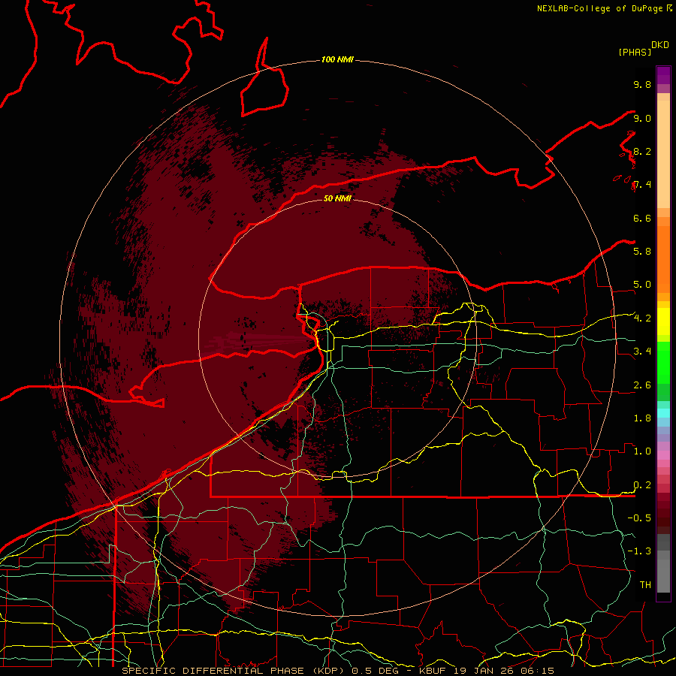Click the 4.2 scale value

[x=642, y=318]
